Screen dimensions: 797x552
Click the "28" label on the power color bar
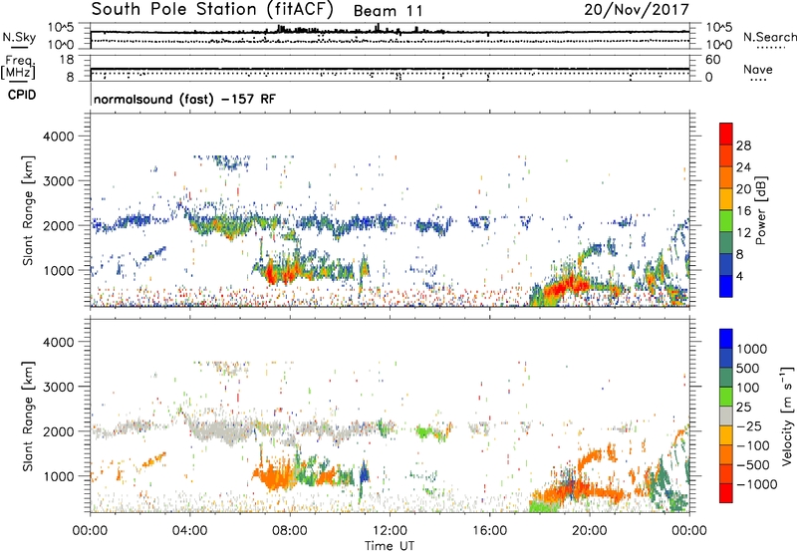[743, 145]
